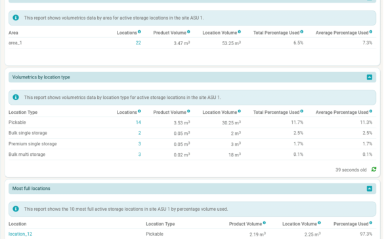Click info icon beside Total Percentage Used in Location Type table
This screenshot has height=239, width=384.
point(302,111)
